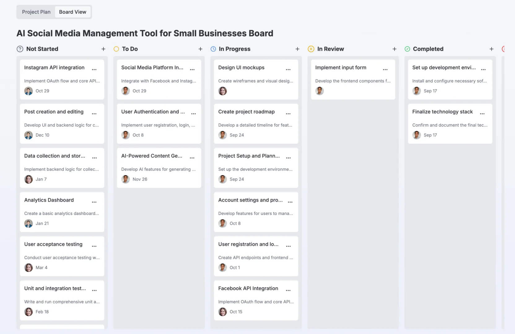Click the board title AI Social Media Management Tool

tap(145, 33)
